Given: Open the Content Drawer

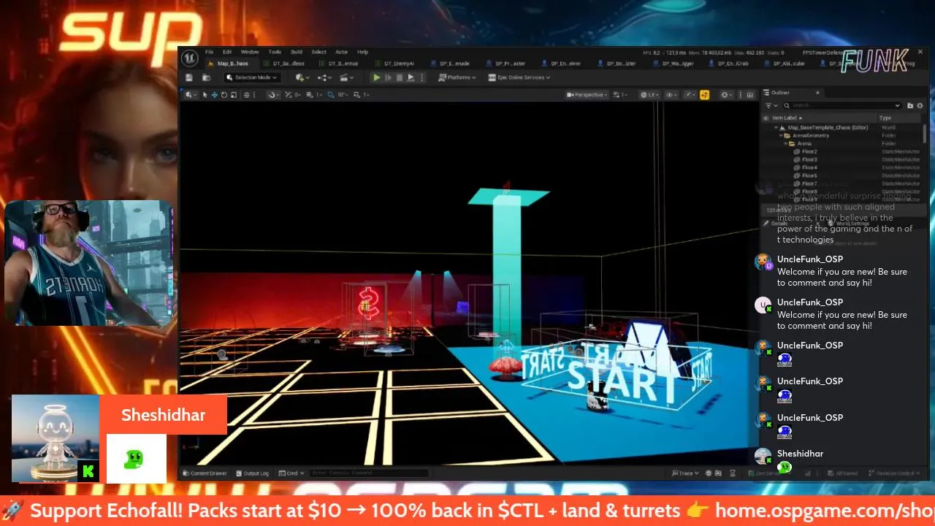Looking at the screenshot, I should [x=205, y=473].
